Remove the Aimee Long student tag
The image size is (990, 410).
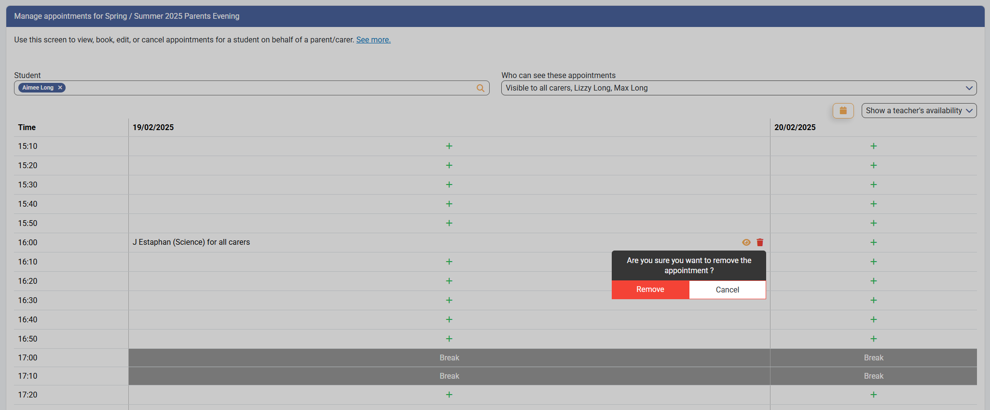60,88
